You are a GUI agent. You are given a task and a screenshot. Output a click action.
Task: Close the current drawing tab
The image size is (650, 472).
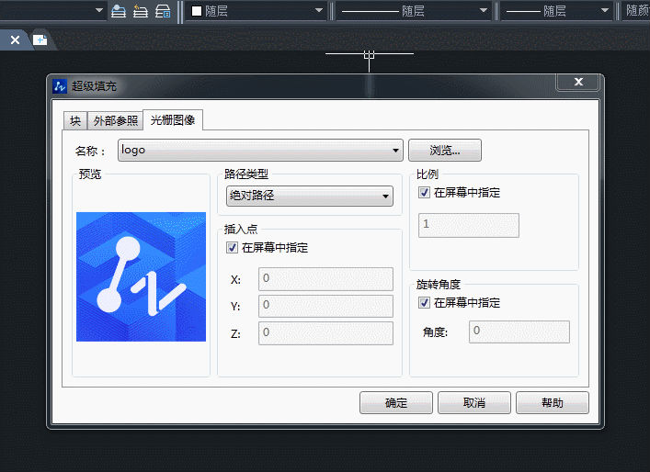(15, 40)
